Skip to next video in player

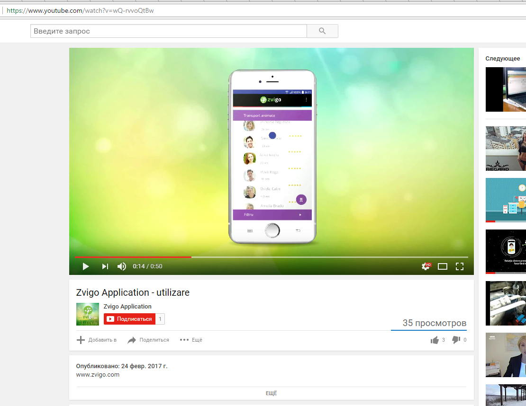(105, 266)
